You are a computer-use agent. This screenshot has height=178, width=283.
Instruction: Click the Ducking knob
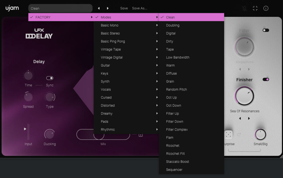[x=49, y=134]
